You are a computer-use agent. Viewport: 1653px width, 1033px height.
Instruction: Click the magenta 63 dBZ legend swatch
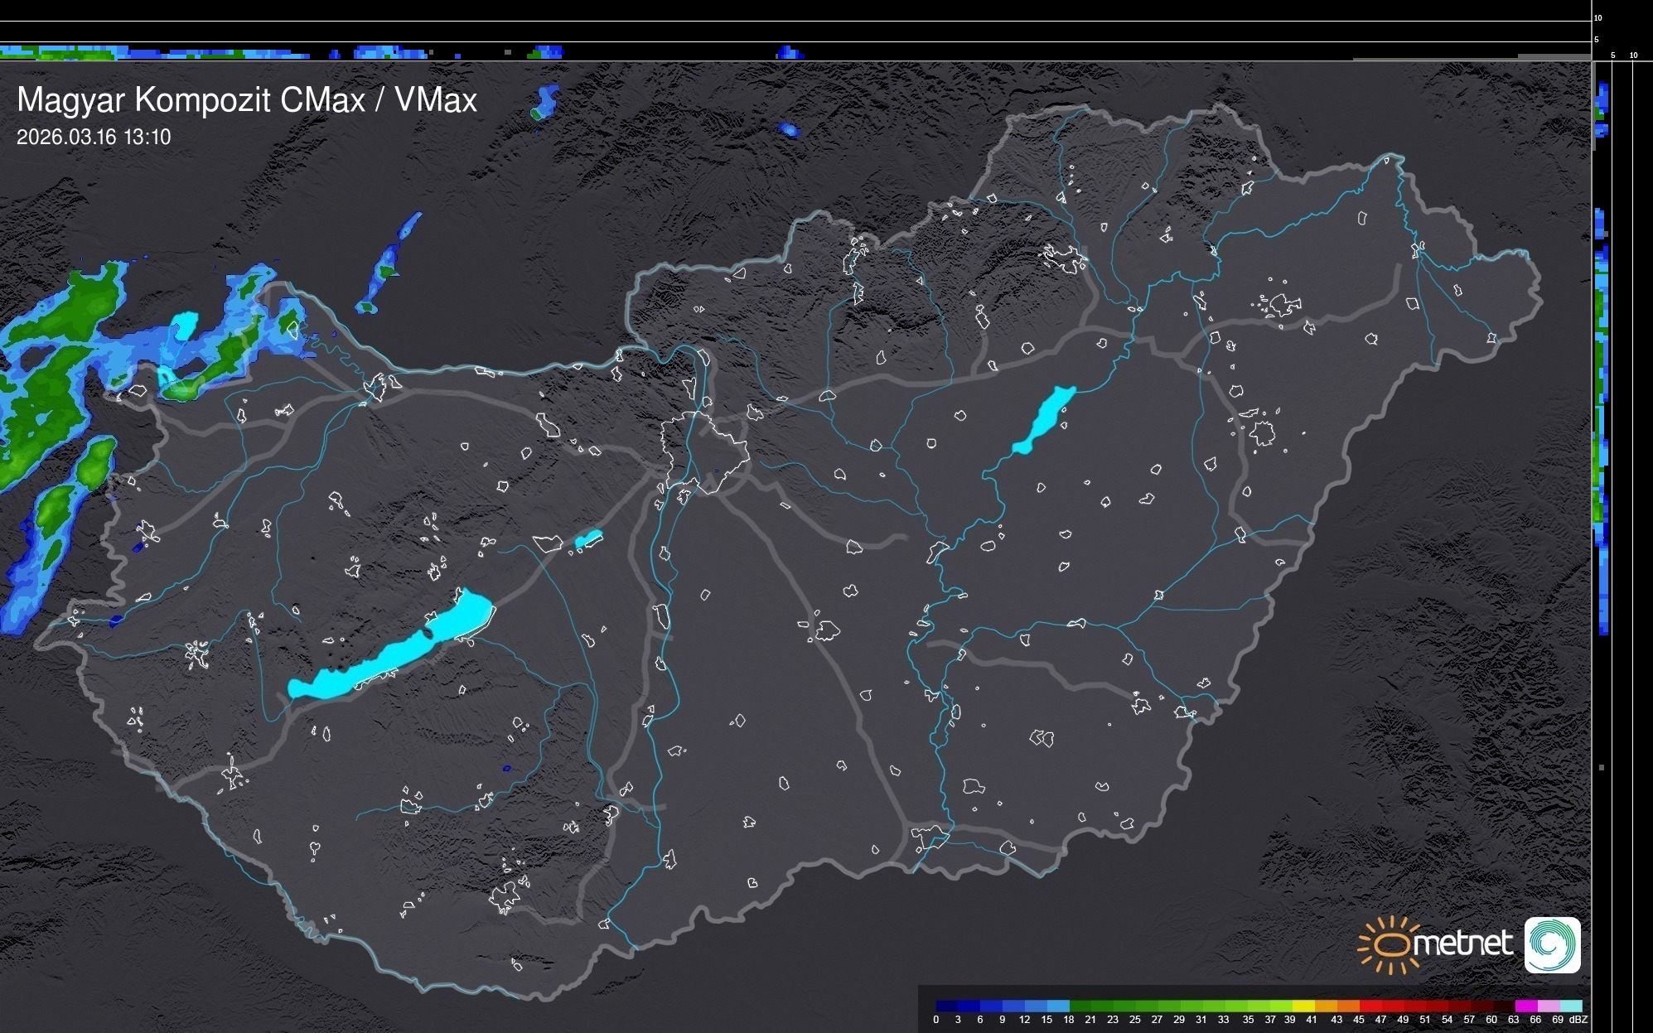coord(1525,1006)
